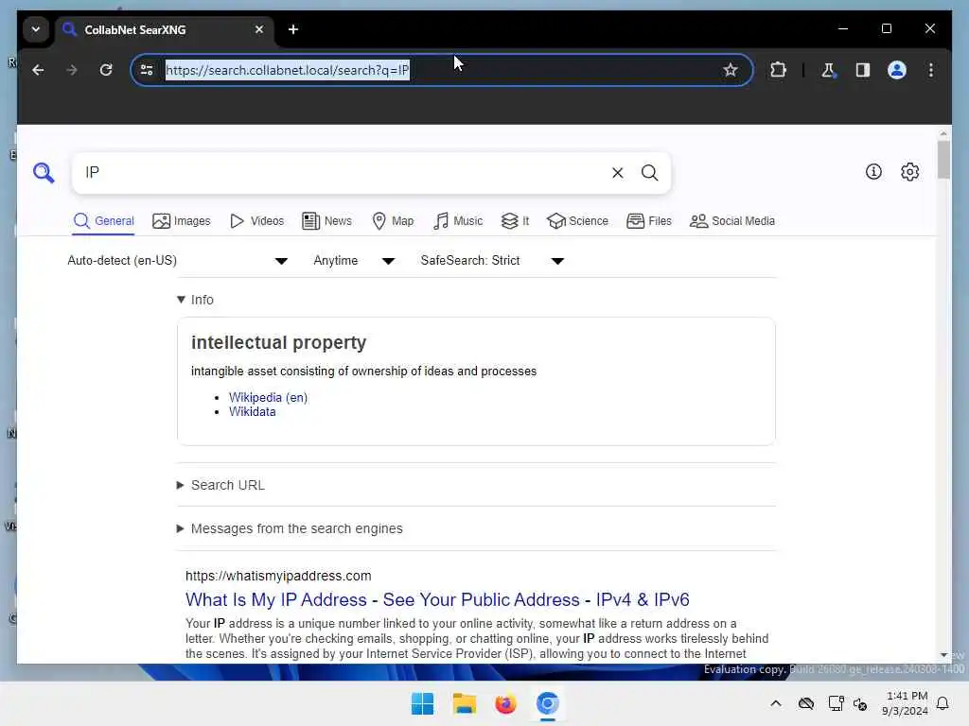This screenshot has height=726, width=969.
Task: Open the tab search dropdown arrow
Action: 36,29
